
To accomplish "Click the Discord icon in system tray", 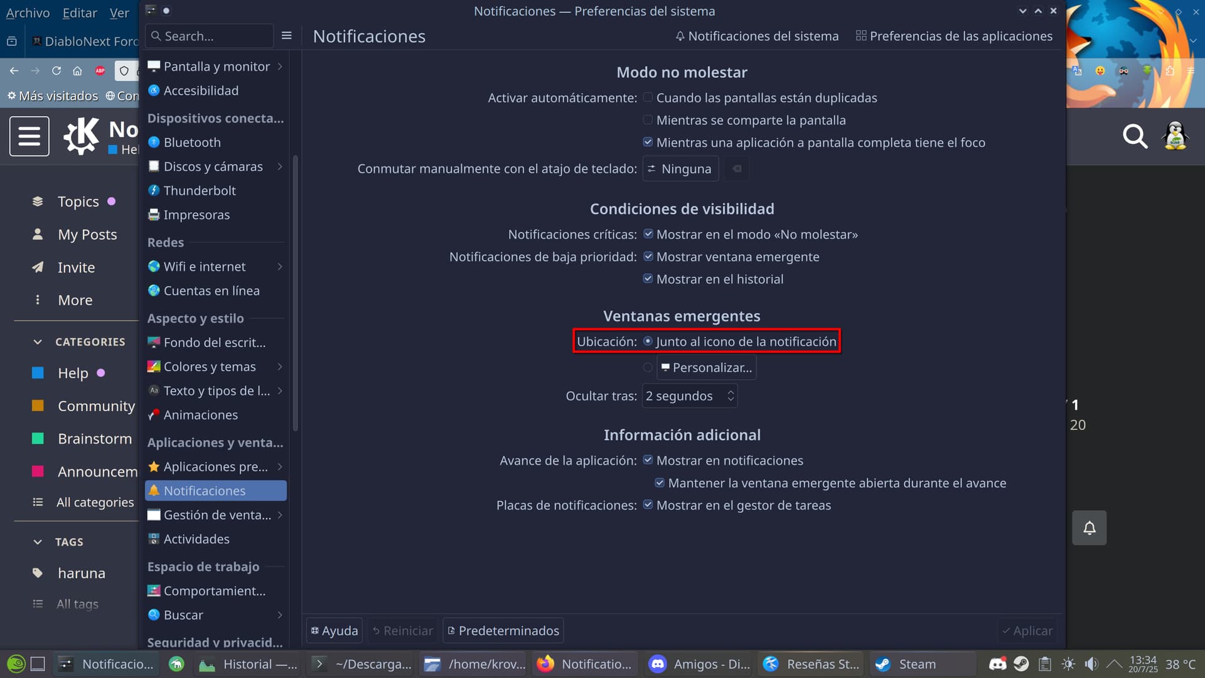I will [997, 664].
